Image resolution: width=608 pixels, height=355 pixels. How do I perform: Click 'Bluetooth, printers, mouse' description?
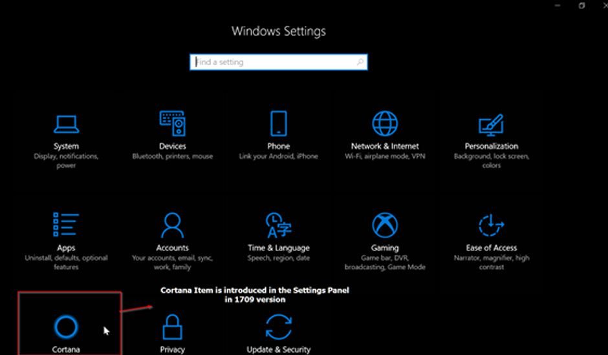[x=173, y=156]
